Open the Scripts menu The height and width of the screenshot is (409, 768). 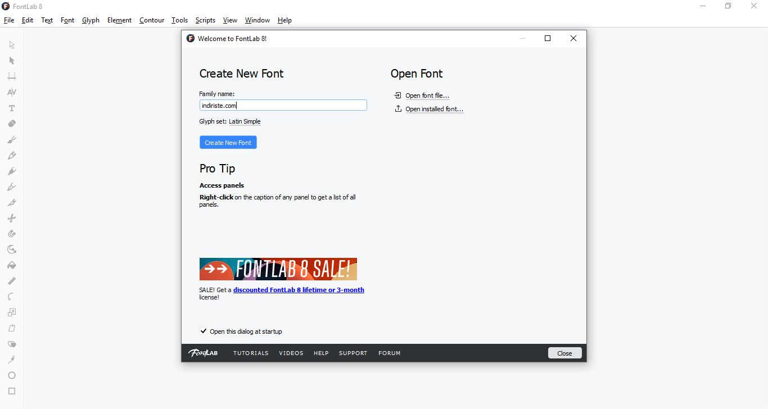(205, 20)
